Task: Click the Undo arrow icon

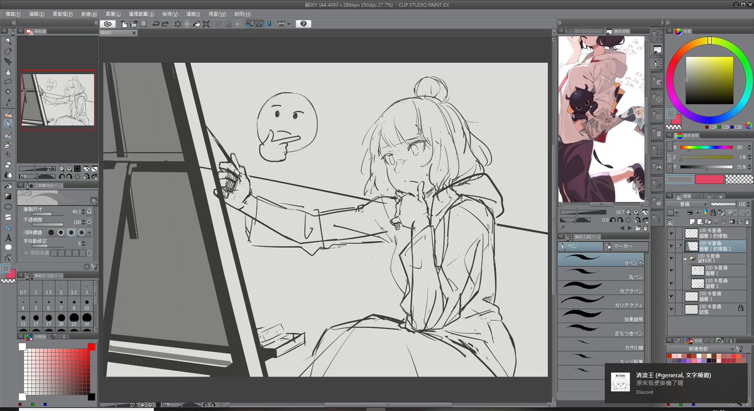Action: point(155,24)
